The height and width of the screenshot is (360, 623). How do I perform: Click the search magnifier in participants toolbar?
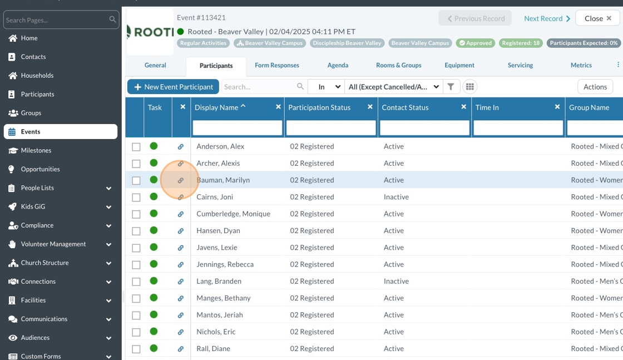[x=300, y=87]
